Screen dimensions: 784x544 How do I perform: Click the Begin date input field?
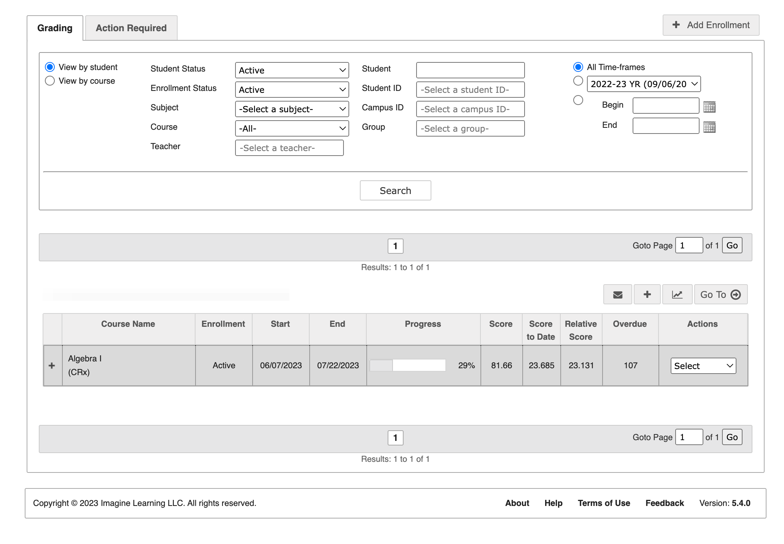point(666,106)
